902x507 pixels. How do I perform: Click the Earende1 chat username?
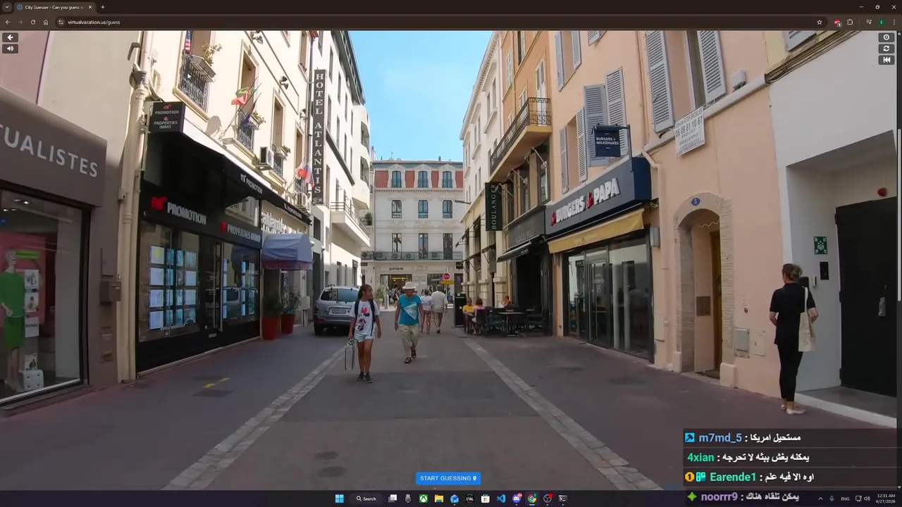pos(733,477)
